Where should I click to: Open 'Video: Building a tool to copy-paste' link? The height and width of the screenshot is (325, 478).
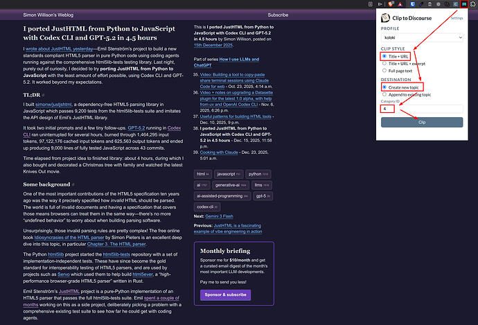tap(234, 80)
